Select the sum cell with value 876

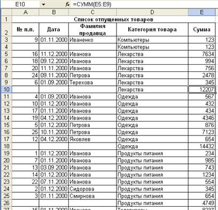coord(201,125)
